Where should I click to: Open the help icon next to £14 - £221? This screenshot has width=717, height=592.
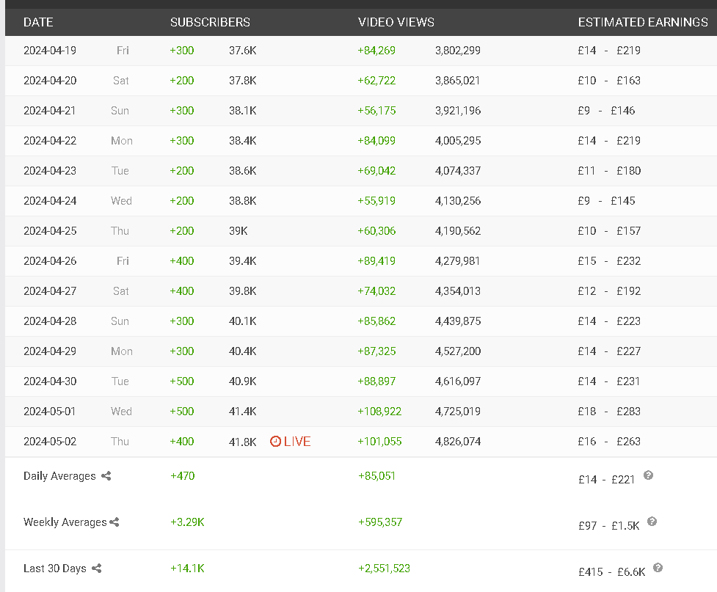(648, 475)
